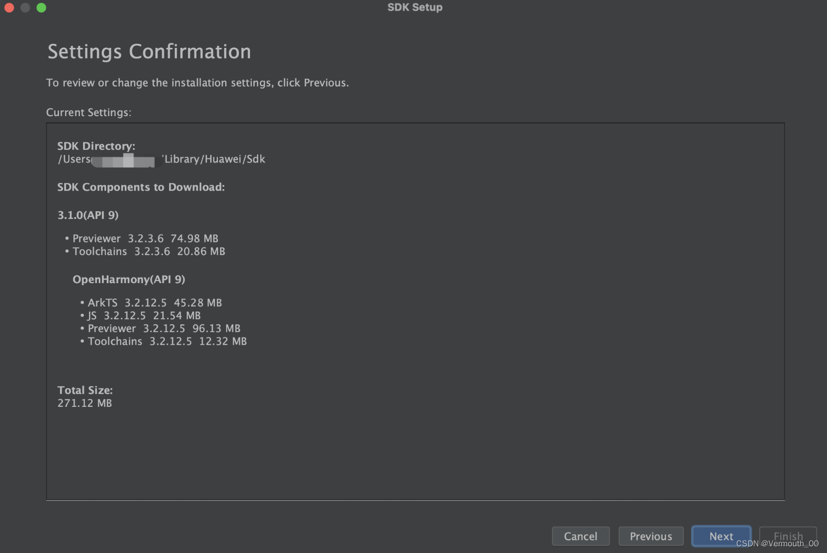Click the green zoom window button
This screenshot has height=553, width=827.
(x=42, y=8)
